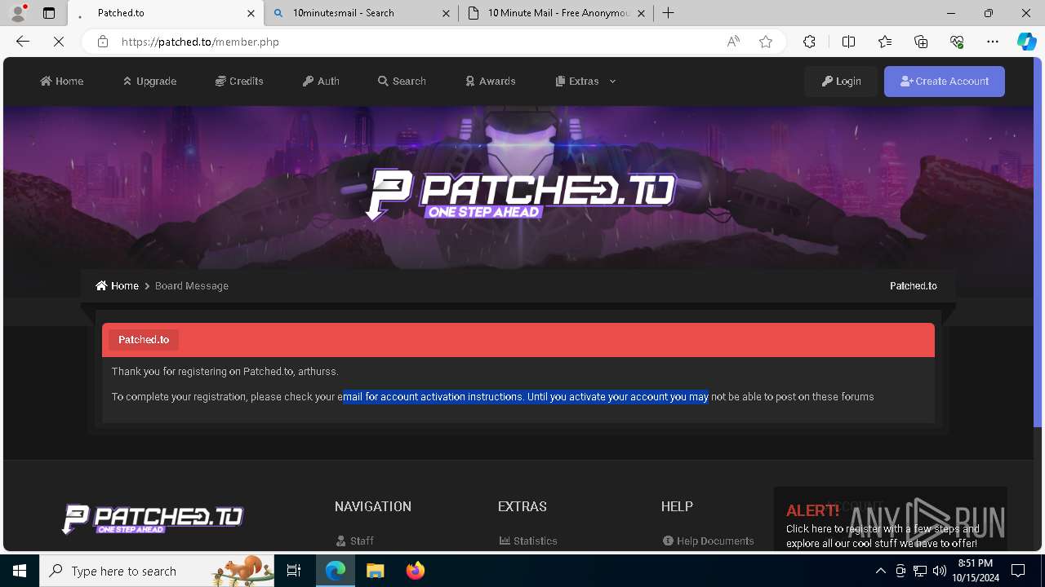Open Awards page from navbar
The height and width of the screenshot is (587, 1045).
[491, 81]
